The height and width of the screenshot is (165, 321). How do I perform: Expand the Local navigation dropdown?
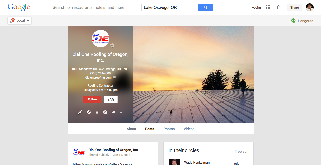(x=20, y=20)
